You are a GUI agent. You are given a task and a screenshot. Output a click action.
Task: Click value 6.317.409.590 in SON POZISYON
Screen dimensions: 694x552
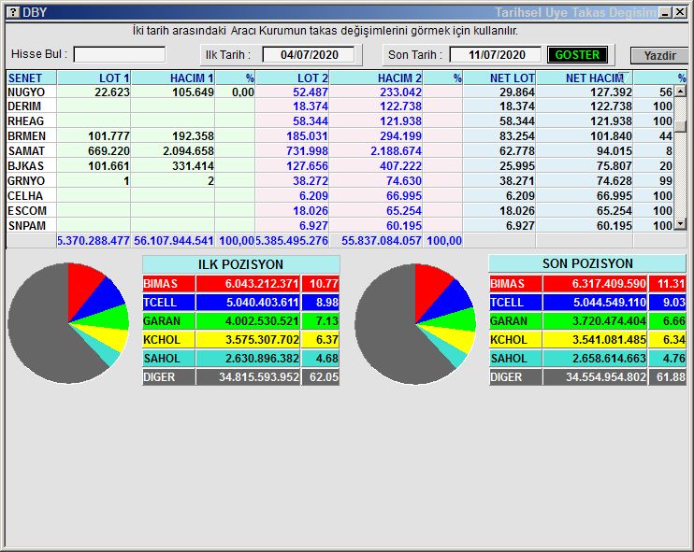tap(609, 283)
